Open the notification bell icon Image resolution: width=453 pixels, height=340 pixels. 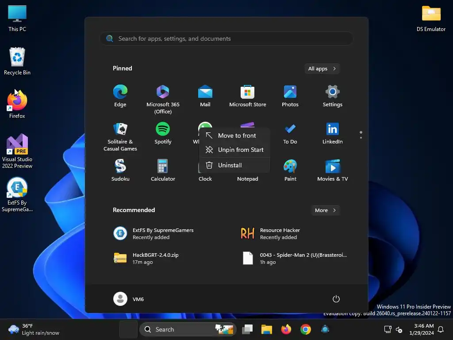441,329
